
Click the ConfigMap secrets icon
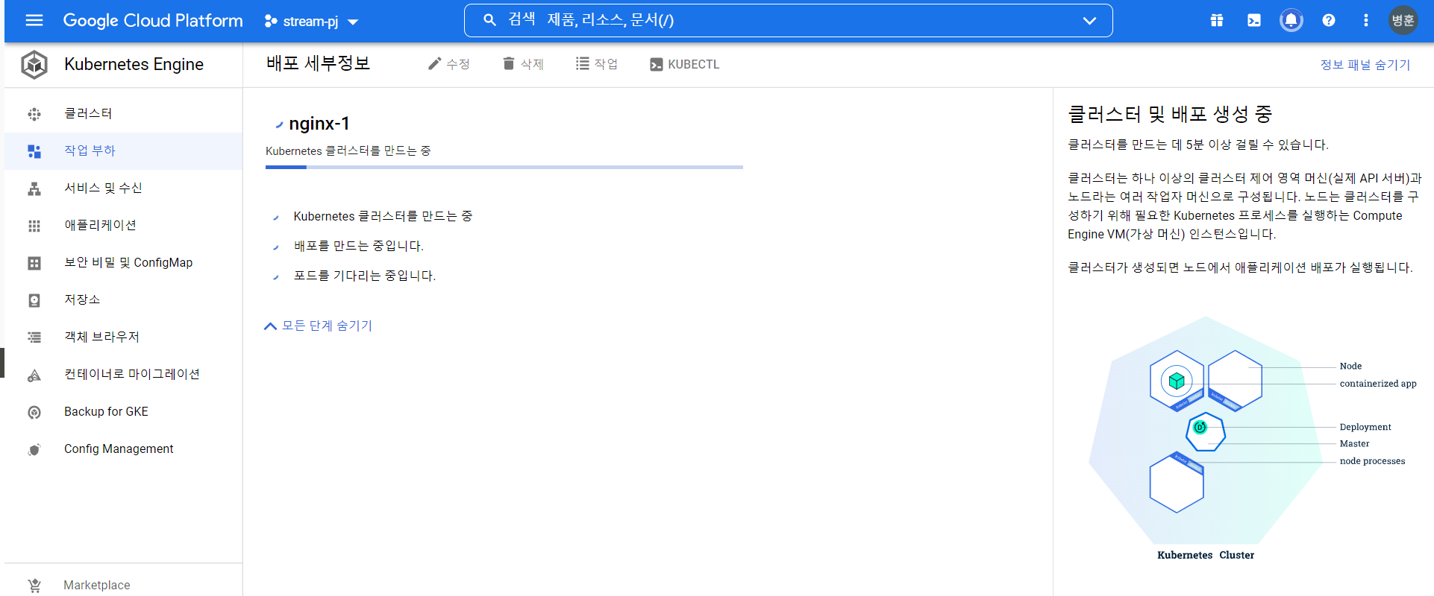pyautogui.click(x=34, y=263)
